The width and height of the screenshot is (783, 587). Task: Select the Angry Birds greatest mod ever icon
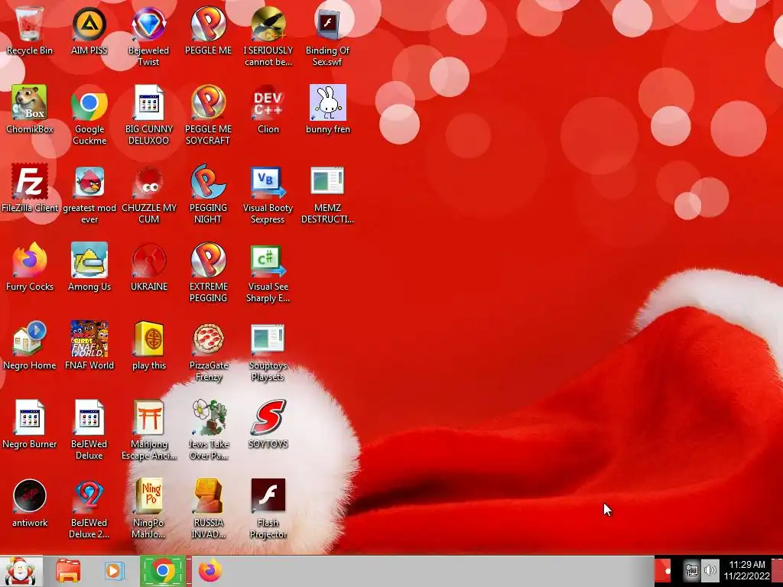click(89, 195)
